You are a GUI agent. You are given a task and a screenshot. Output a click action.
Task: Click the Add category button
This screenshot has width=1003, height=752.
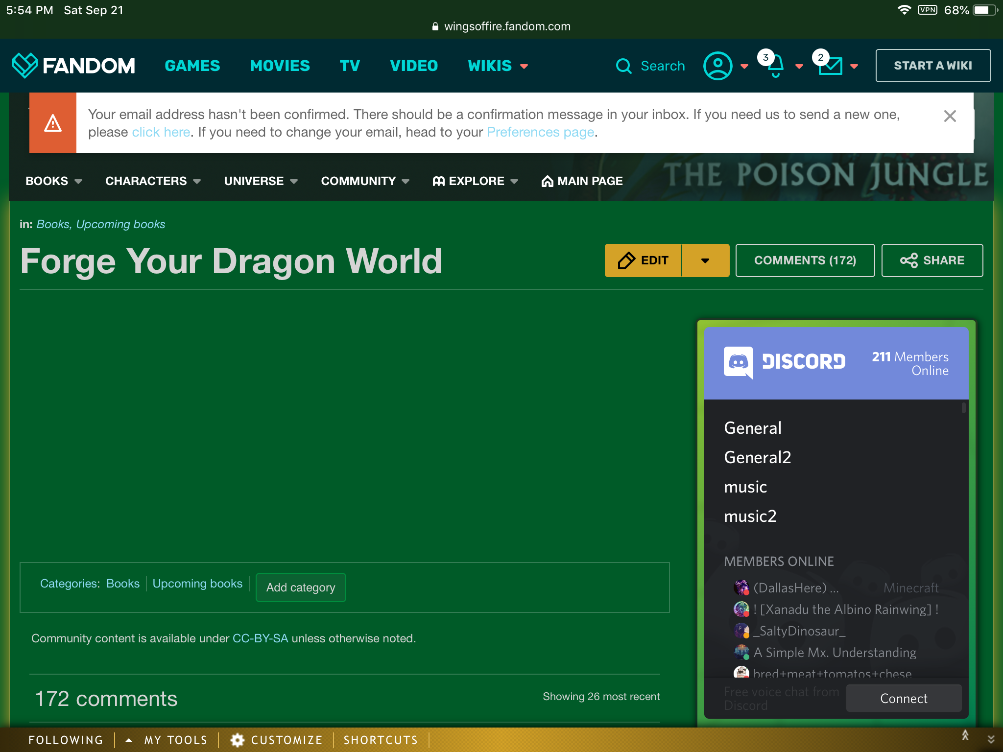[301, 587]
